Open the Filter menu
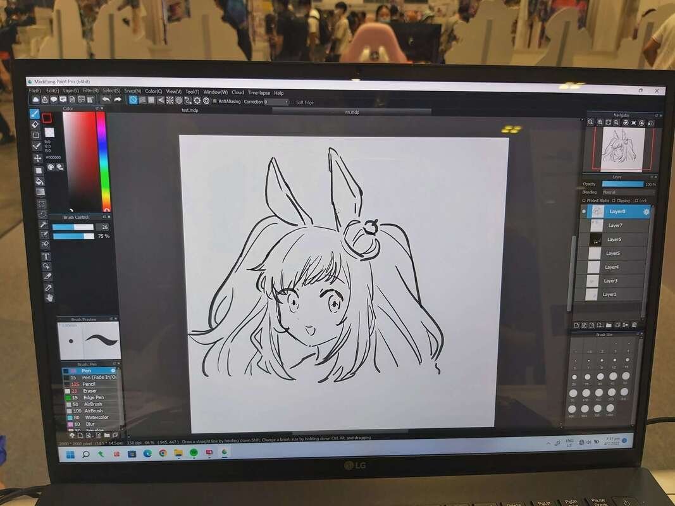Viewport: 675px width, 506px height. click(x=90, y=92)
